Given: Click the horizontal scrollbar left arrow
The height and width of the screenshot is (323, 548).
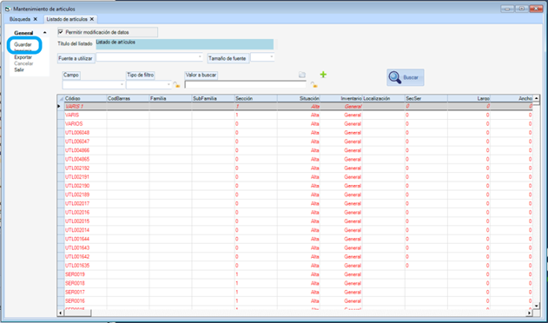Looking at the screenshot, I should 61,313.
